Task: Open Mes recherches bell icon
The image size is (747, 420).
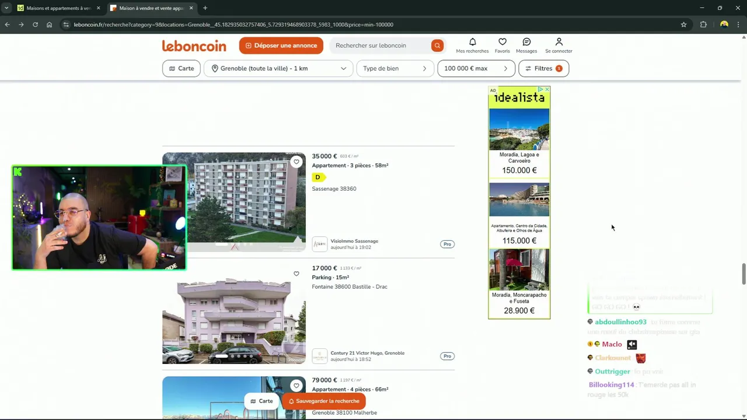Action: (473, 42)
